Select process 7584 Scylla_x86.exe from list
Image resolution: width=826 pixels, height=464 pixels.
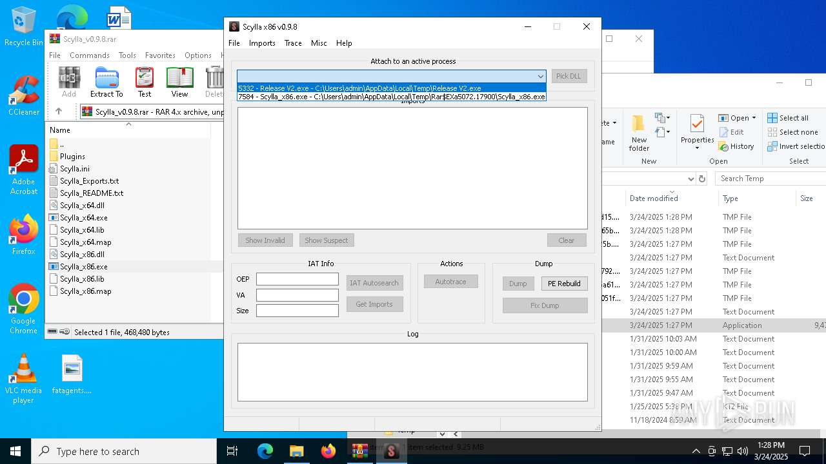[x=392, y=97]
